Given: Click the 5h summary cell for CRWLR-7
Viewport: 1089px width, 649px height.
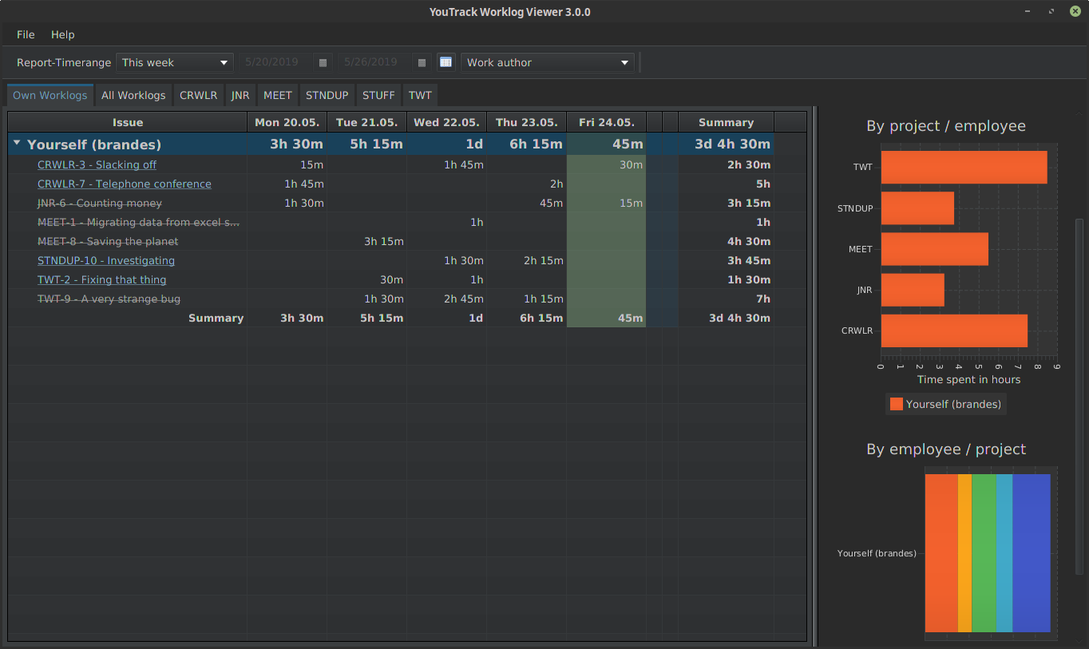Looking at the screenshot, I should click(x=726, y=184).
